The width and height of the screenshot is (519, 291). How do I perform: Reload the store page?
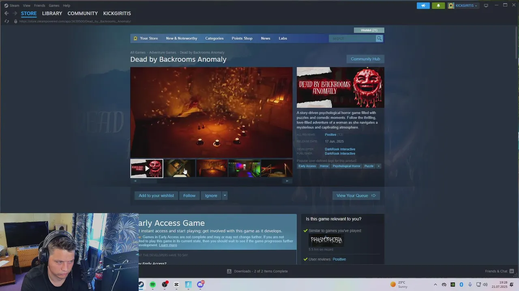(x=7, y=21)
